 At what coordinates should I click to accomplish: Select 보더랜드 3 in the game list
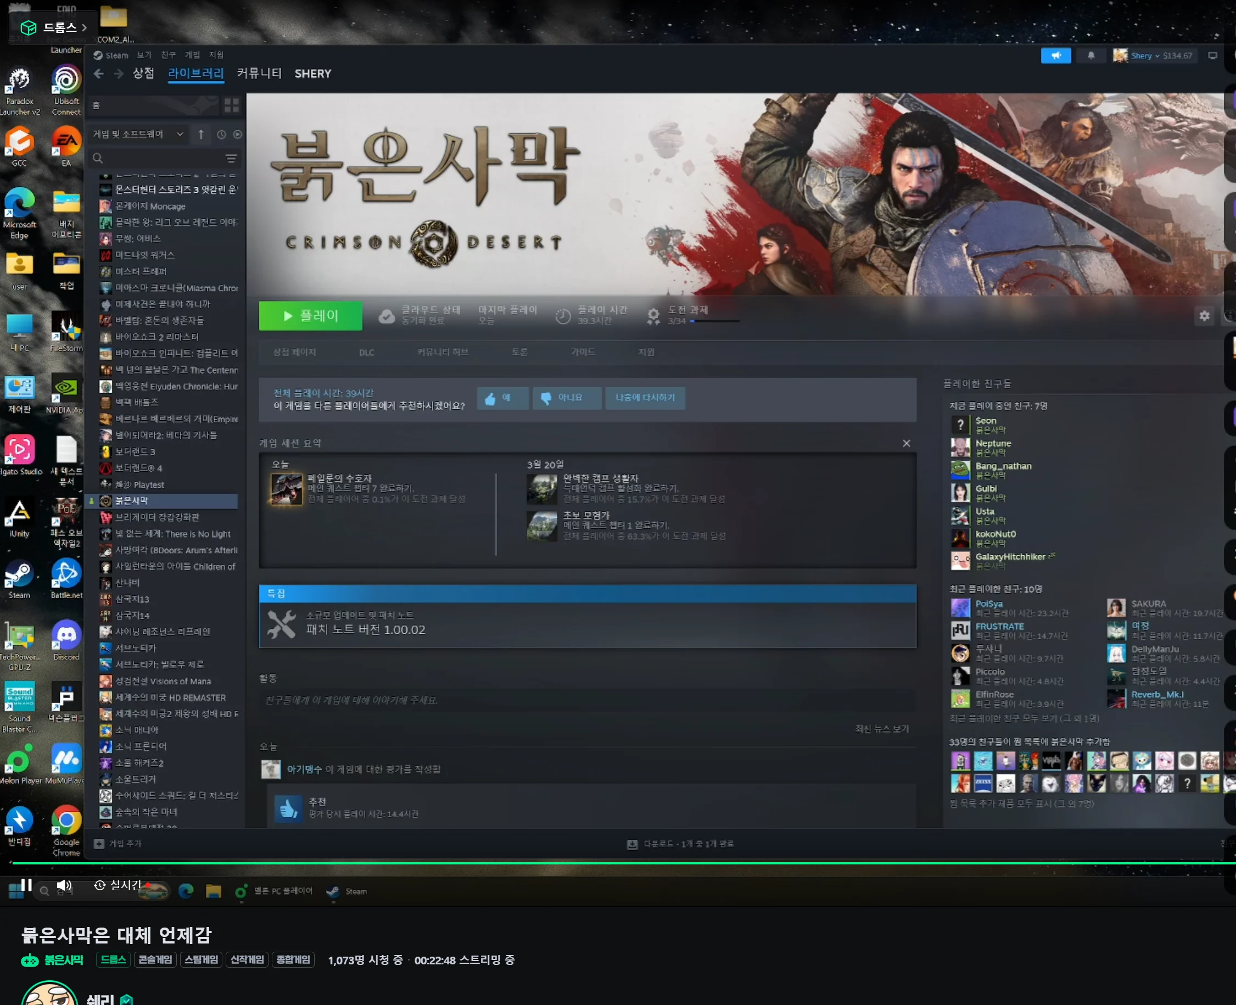click(169, 451)
